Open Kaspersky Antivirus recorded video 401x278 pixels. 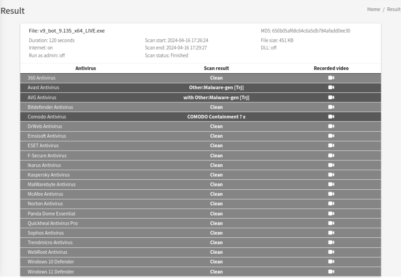[331, 175]
